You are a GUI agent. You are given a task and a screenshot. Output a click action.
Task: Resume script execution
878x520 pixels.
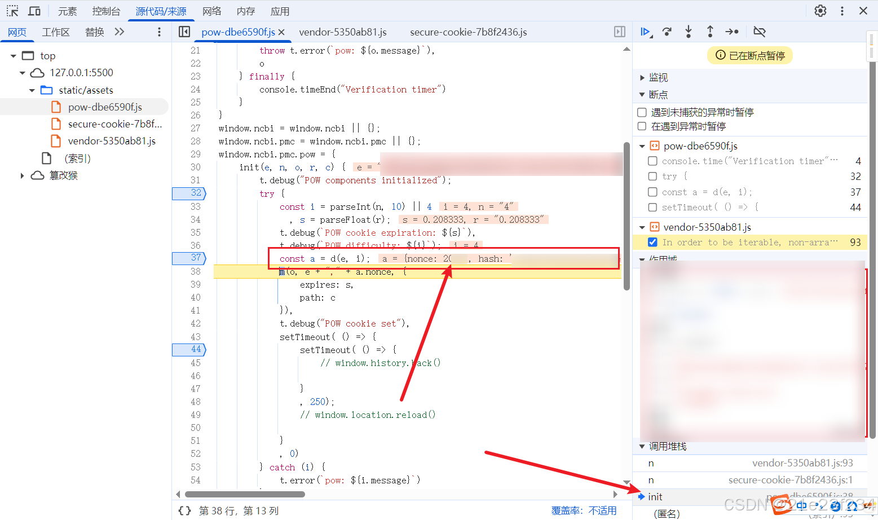[646, 32]
